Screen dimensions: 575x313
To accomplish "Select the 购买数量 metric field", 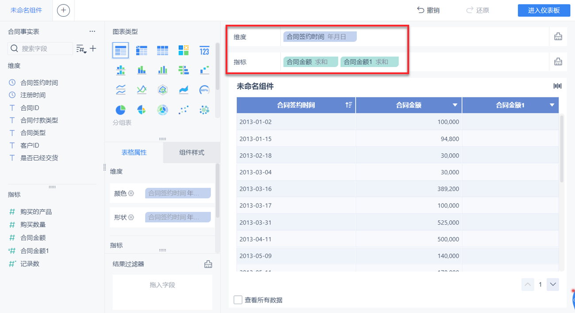I will click(x=33, y=225).
